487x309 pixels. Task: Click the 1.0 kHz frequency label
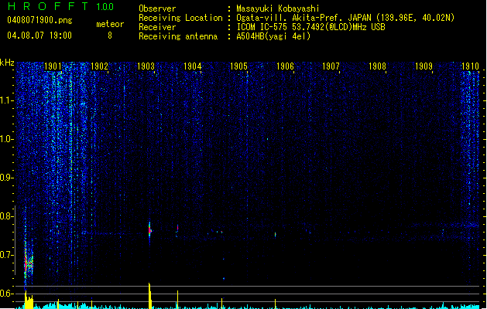[6, 139]
